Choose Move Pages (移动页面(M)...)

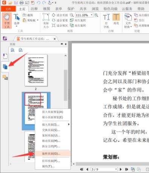coord(52,141)
